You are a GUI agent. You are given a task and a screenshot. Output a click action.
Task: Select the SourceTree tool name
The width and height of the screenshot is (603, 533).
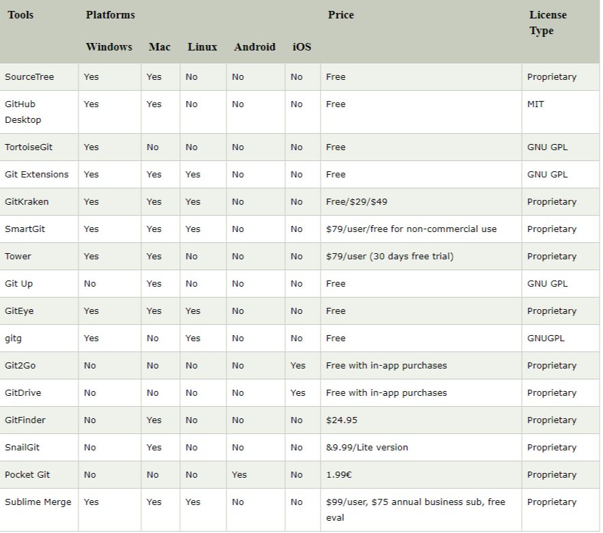coord(29,76)
